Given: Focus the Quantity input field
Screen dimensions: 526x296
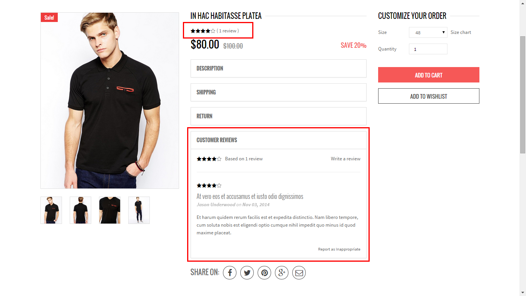Looking at the screenshot, I should coord(428,49).
